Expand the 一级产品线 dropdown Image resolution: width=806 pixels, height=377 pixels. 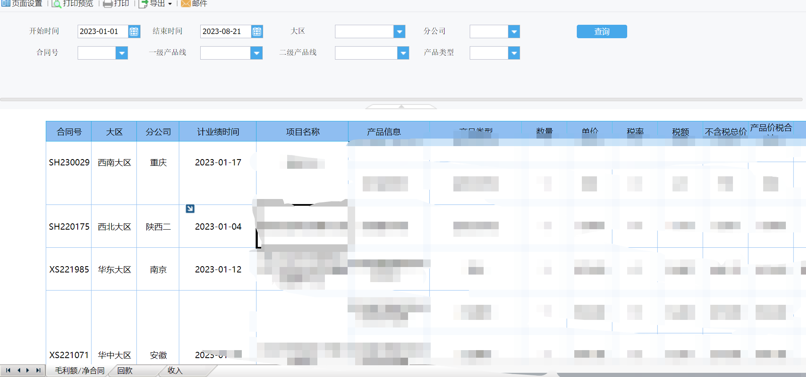256,53
